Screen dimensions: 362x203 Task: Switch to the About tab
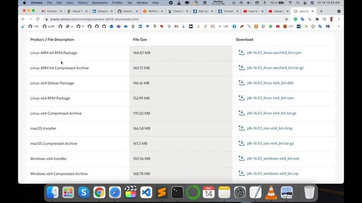77,11
